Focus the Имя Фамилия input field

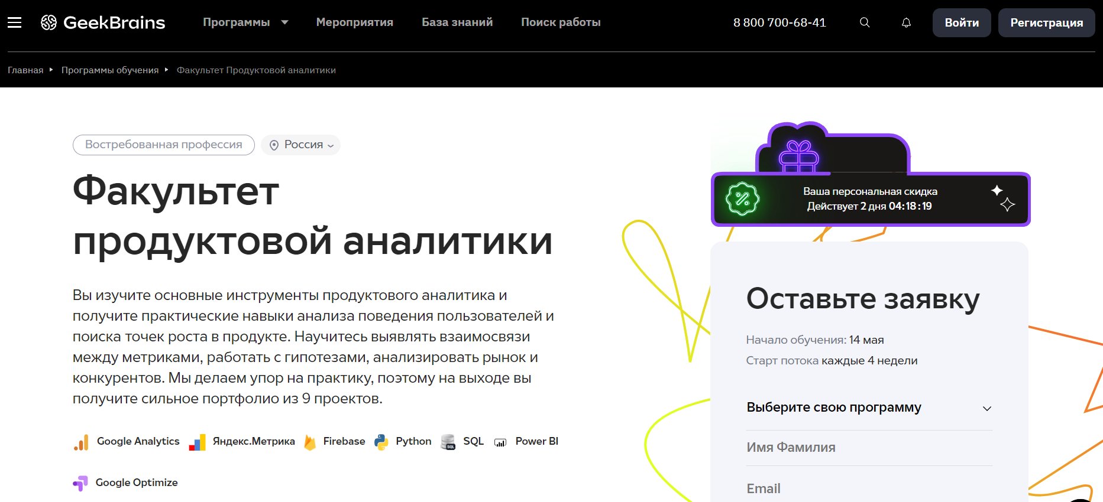(869, 448)
